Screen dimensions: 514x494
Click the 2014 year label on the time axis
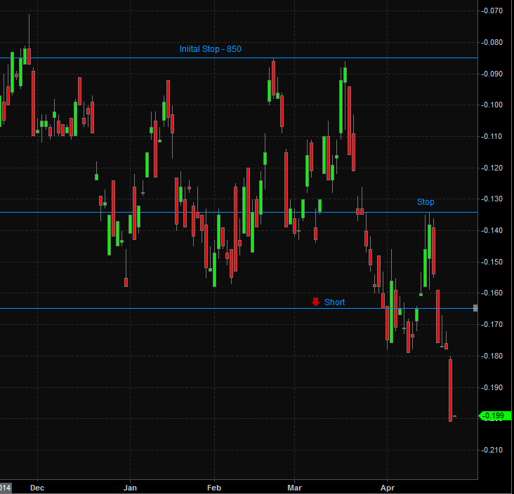5,488
